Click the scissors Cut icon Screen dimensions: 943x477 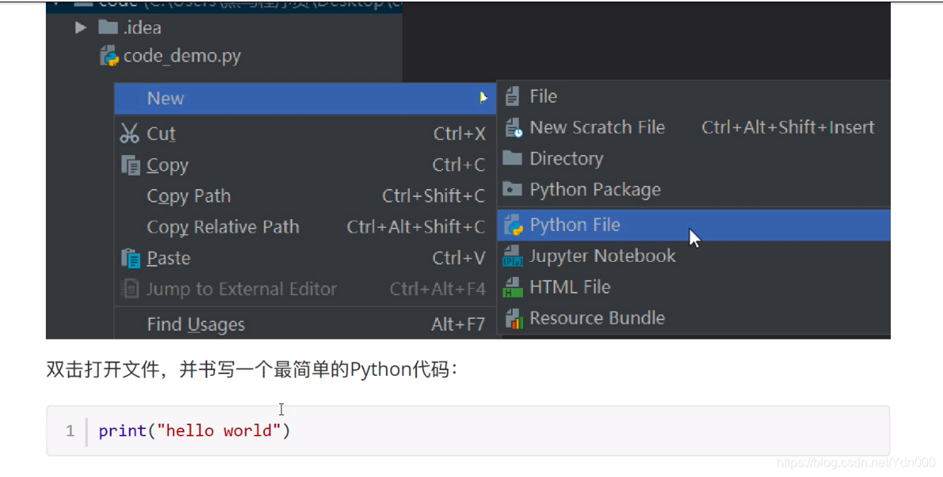(129, 134)
